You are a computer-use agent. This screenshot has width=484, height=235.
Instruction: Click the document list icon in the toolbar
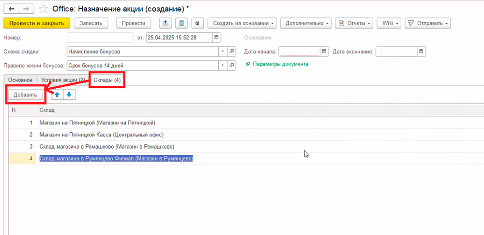[181, 23]
